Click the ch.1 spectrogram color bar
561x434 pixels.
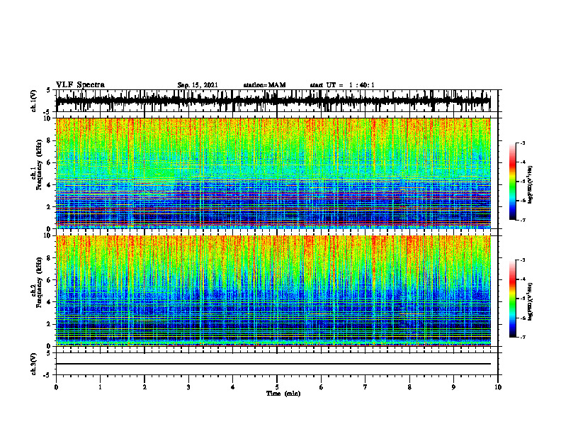tap(513, 182)
